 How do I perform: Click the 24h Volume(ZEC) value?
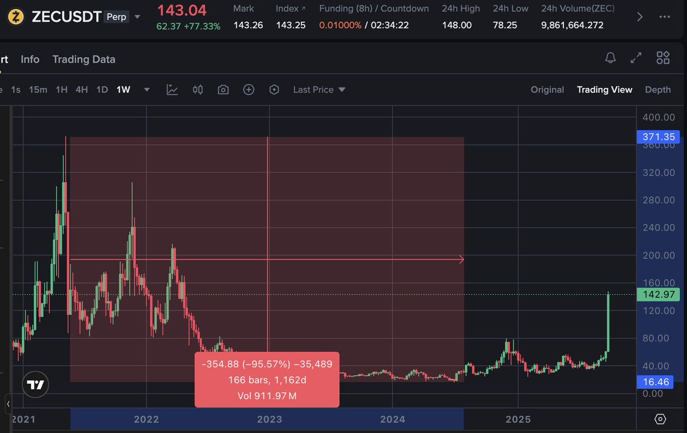coord(572,25)
